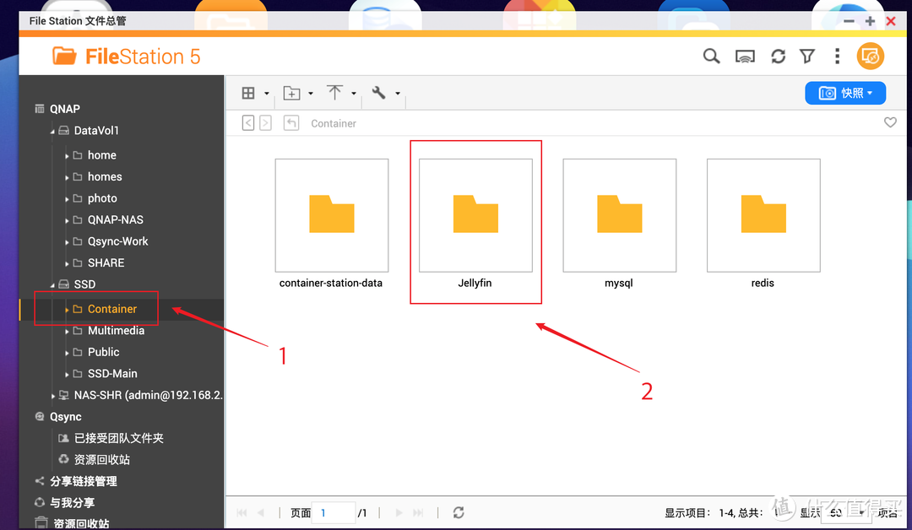Open the items-per-page dropdown
Image resolution: width=912 pixels, height=530 pixels.
point(846,512)
